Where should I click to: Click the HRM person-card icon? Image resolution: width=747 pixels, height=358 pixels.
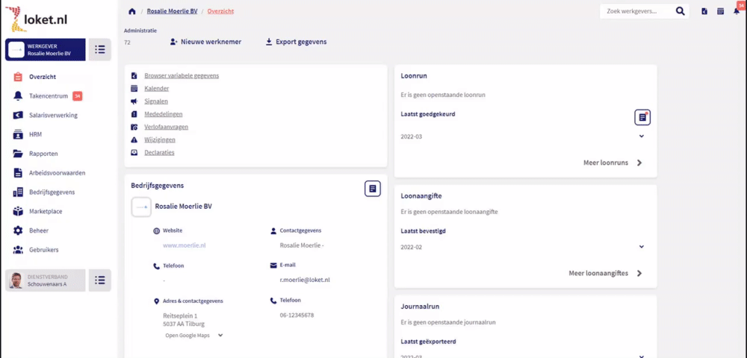click(x=18, y=134)
